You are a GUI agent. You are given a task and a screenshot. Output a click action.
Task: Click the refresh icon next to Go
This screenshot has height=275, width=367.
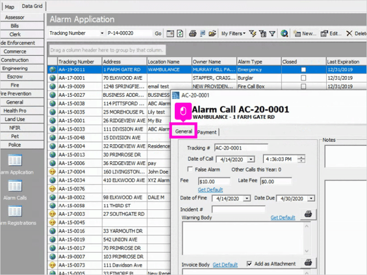180,34
